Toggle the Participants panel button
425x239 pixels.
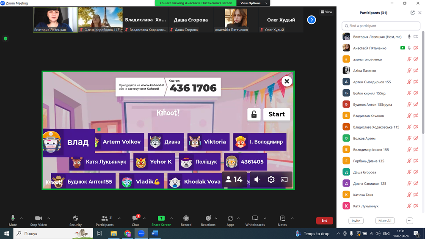coord(105,220)
